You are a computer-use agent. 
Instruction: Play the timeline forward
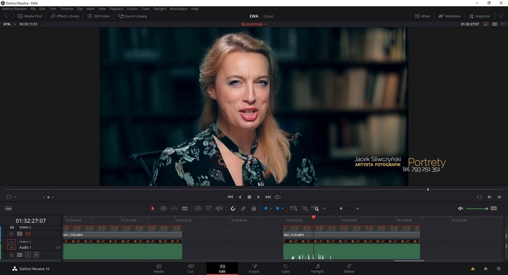pyautogui.click(x=258, y=197)
